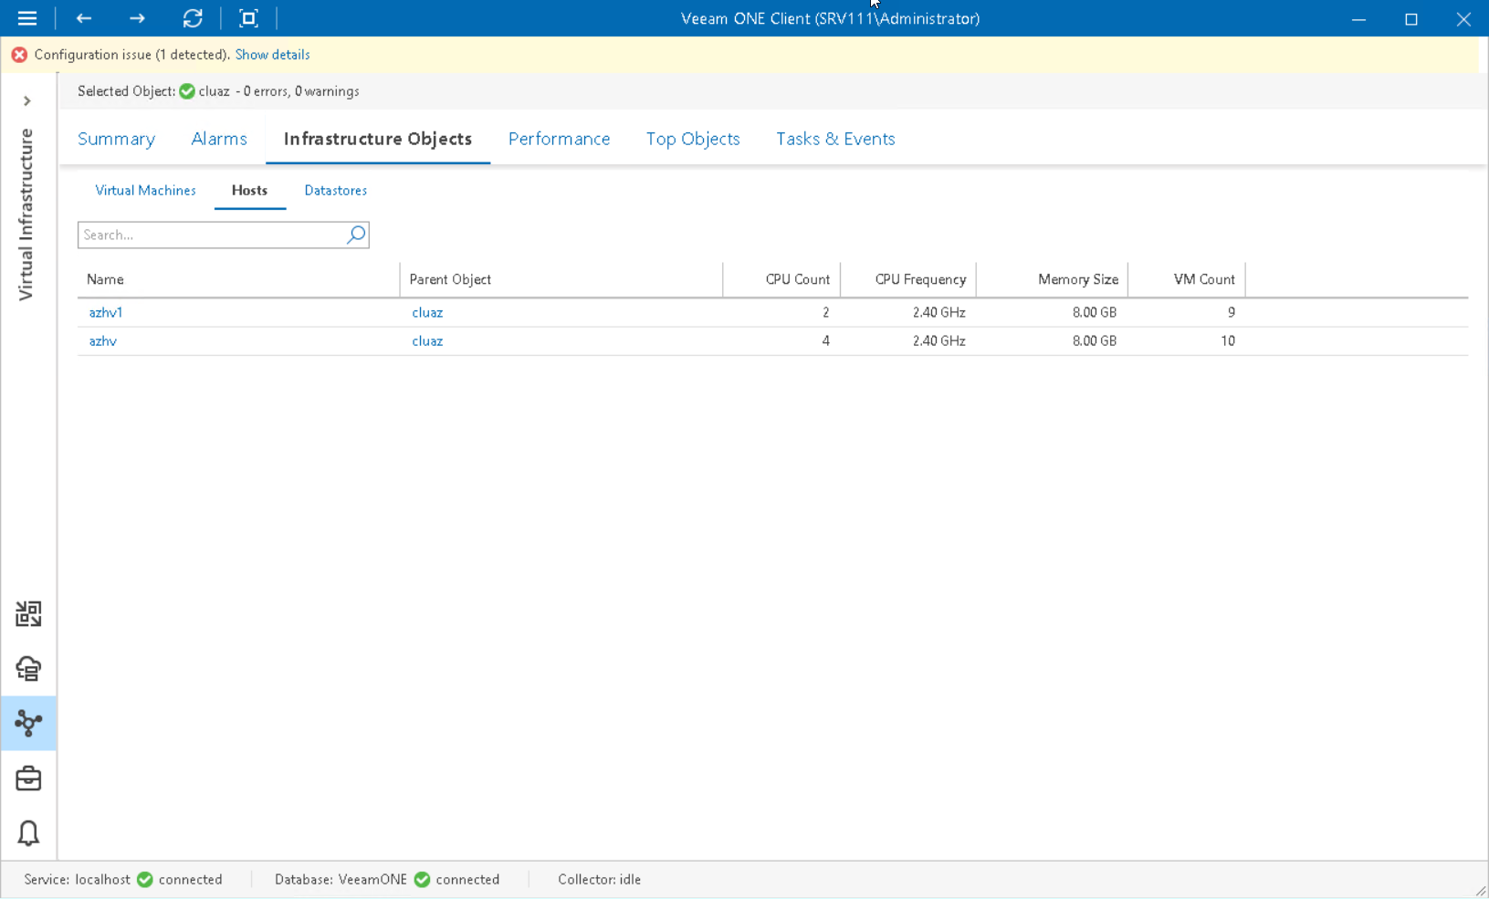The image size is (1489, 899).
Task: Click CPU Count value 4 for azhv
Action: (x=825, y=340)
